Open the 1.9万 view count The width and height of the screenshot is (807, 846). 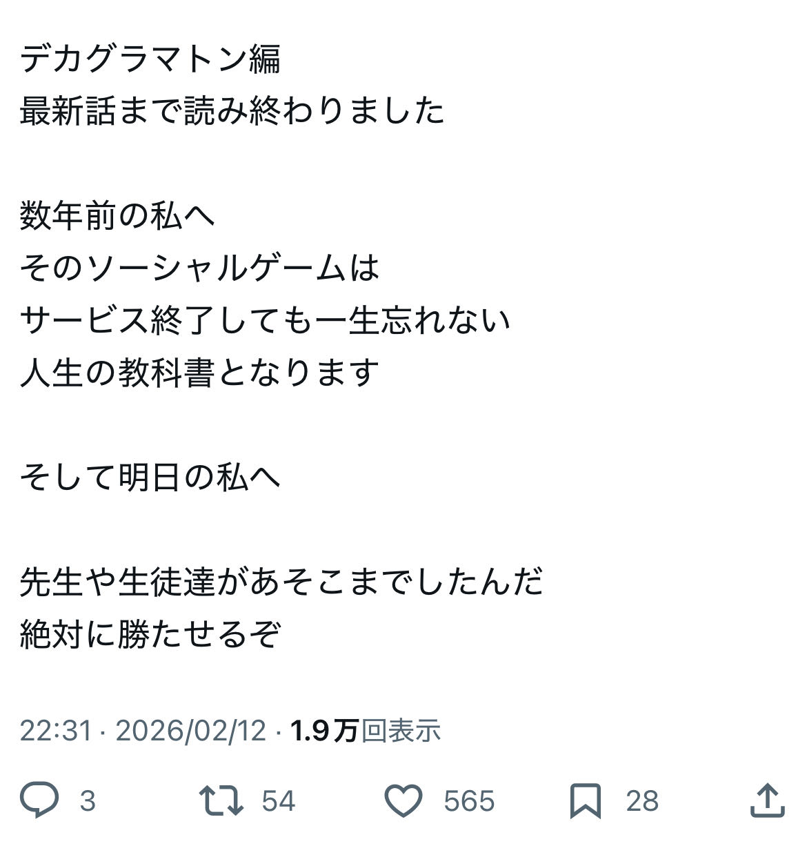click(x=324, y=730)
